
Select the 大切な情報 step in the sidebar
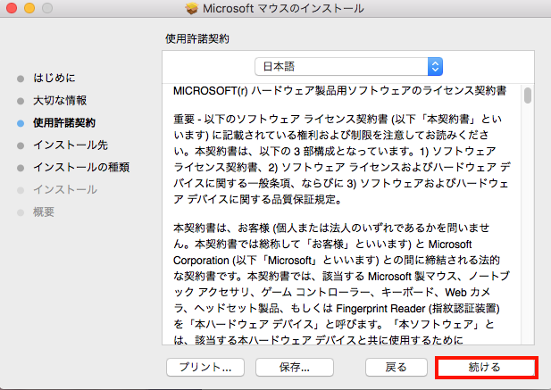(60, 100)
